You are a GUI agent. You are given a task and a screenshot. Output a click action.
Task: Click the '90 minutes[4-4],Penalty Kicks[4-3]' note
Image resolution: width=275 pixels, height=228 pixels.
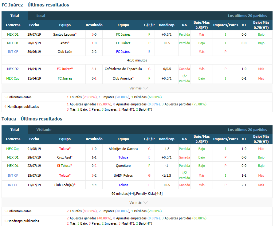(x=137, y=194)
